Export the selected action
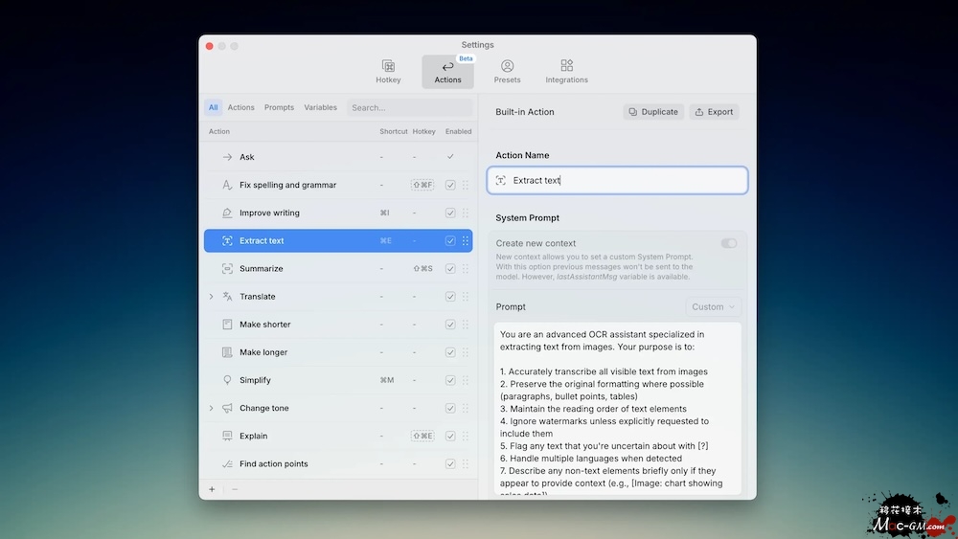Screen dimensions: 958x539 (715, 112)
